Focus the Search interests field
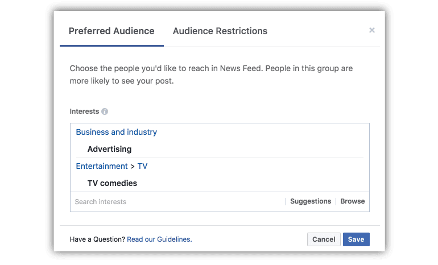The height and width of the screenshot is (265, 438). coord(176,201)
